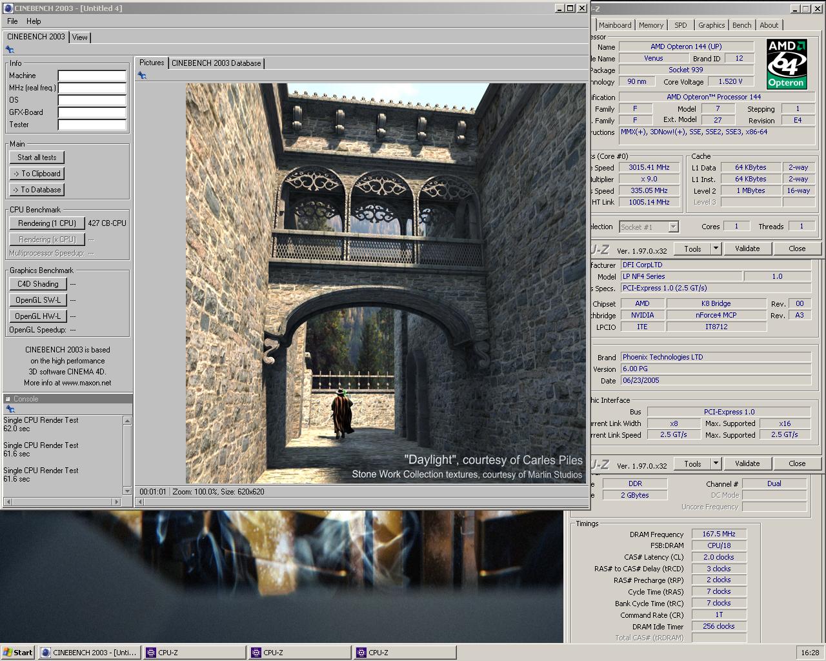The width and height of the screenshot is (826, 661).
Task: Select the Pictures tab
Action: pos(152,63)
